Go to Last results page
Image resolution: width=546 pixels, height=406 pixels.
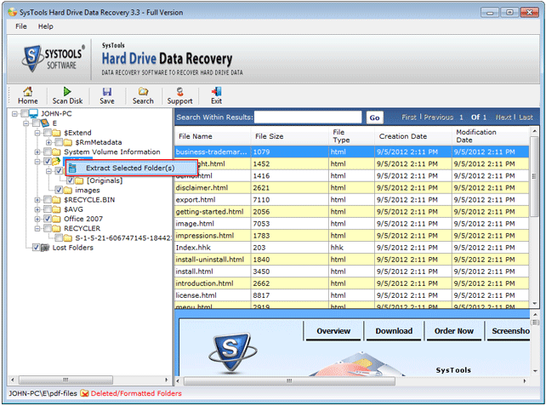tap(526, 117)
